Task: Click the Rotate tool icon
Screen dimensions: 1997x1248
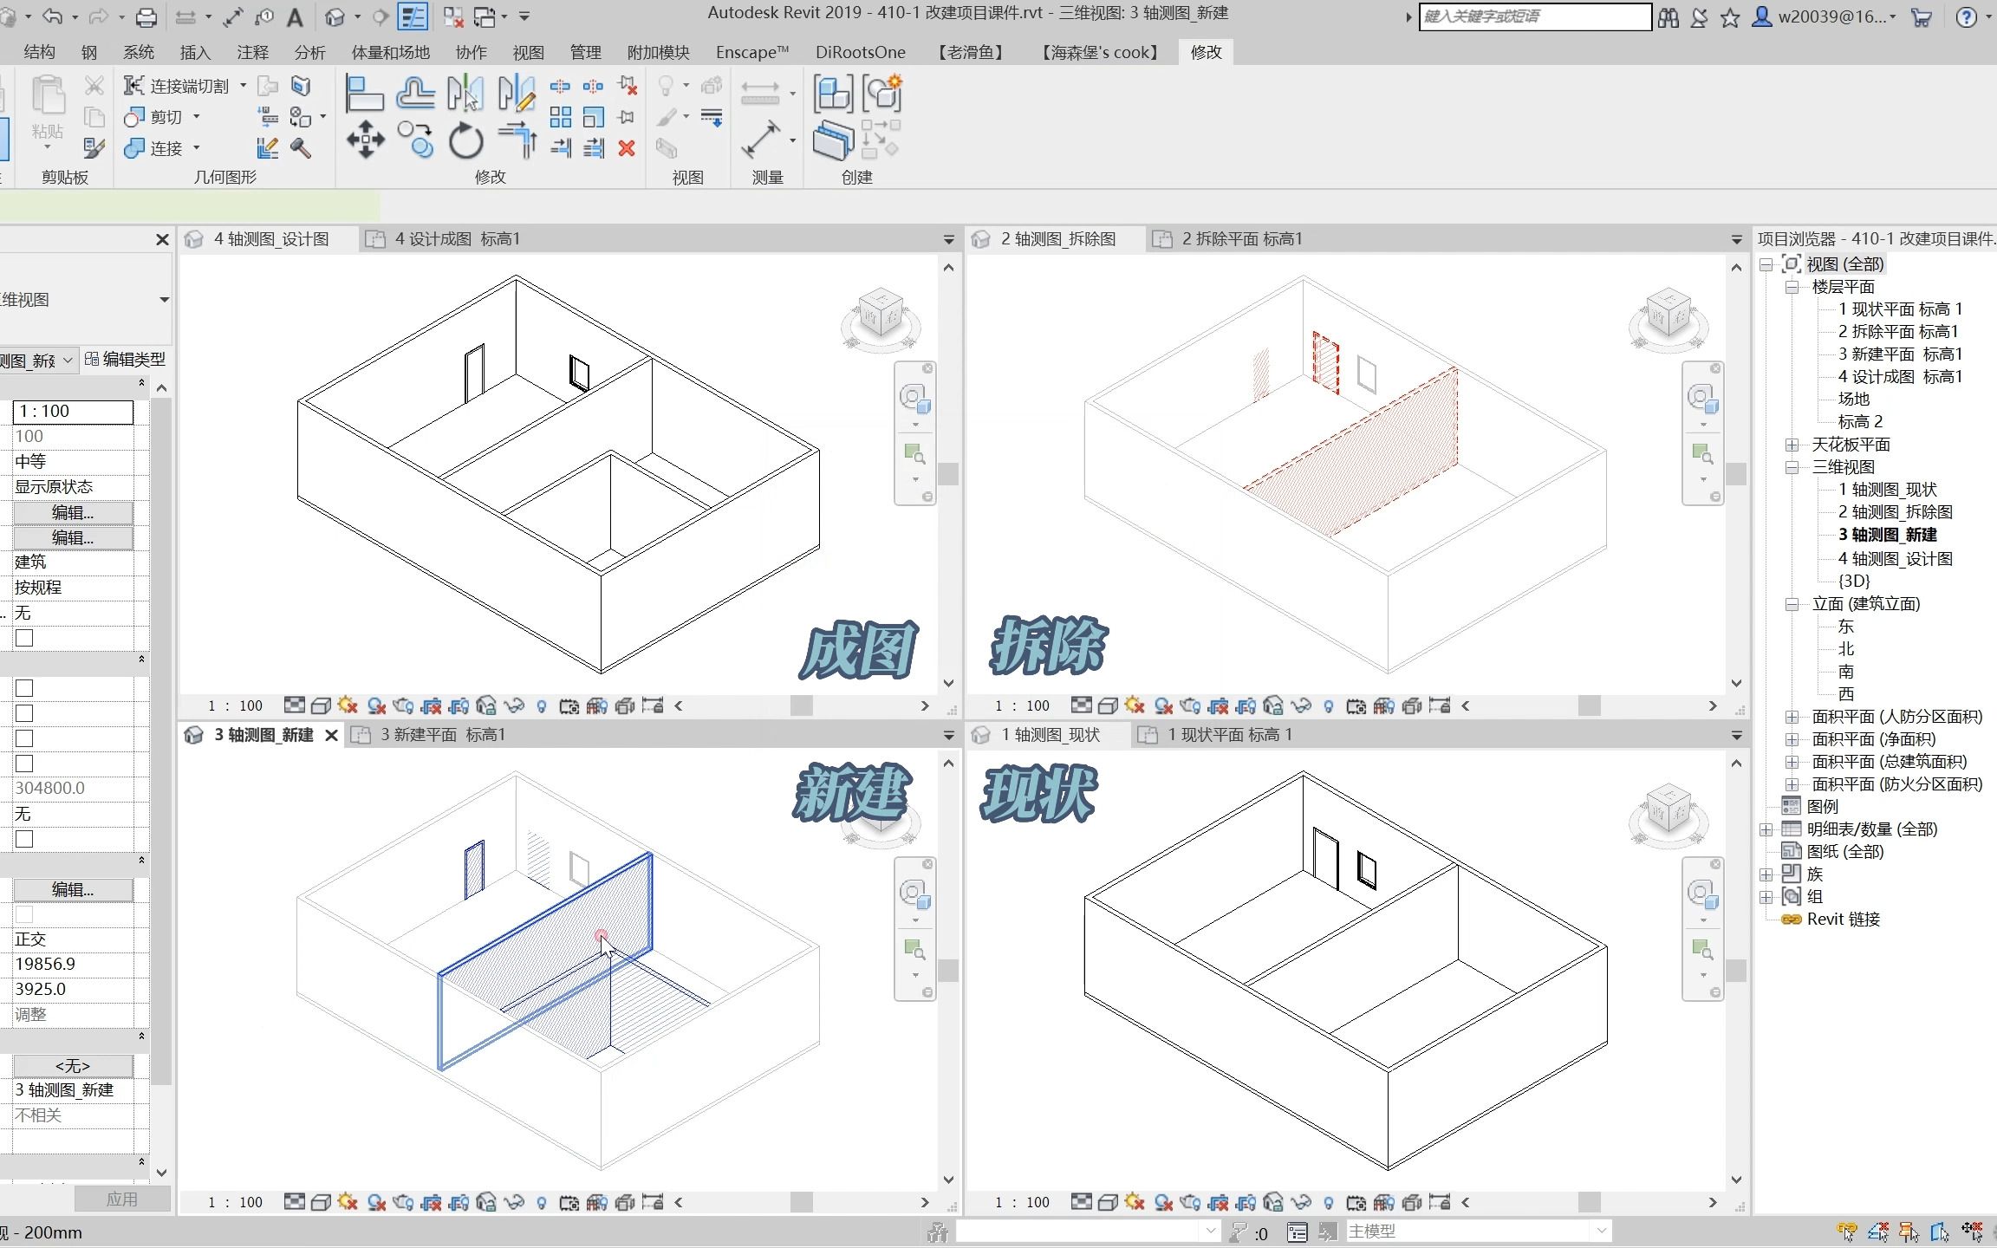Action: tap(465, 140)
